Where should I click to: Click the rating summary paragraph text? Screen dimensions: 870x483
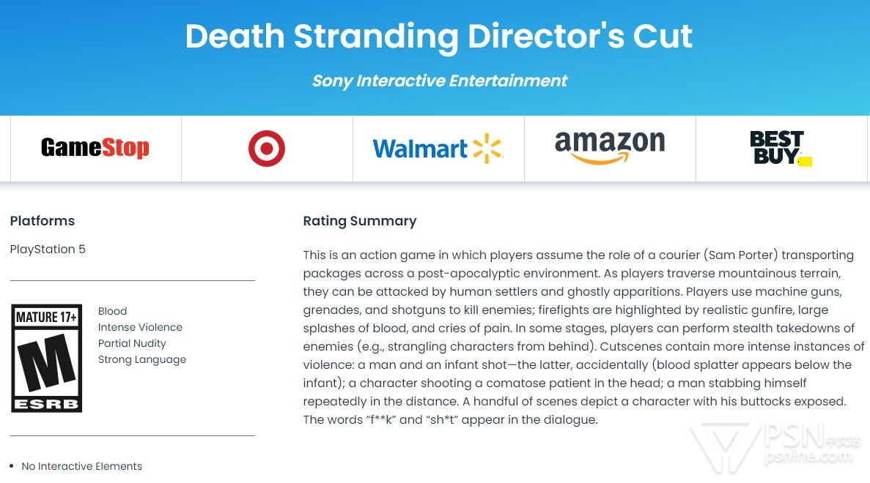click(579, 337)
